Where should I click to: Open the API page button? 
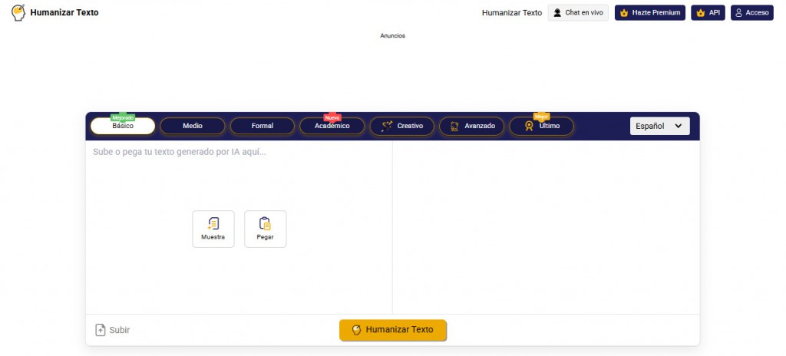coord(708,13)
